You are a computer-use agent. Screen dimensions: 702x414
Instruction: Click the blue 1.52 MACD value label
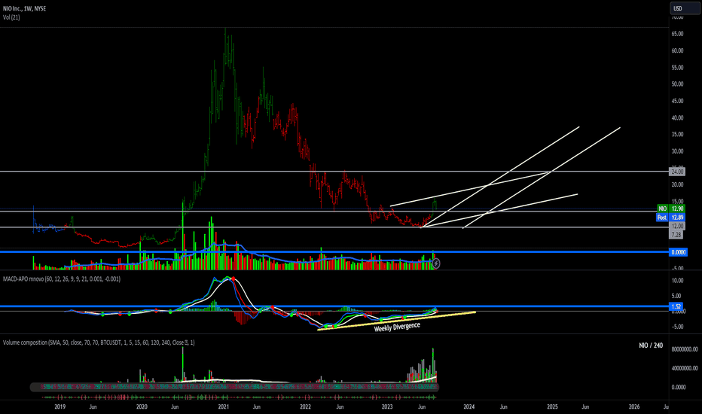click(676, 306)
